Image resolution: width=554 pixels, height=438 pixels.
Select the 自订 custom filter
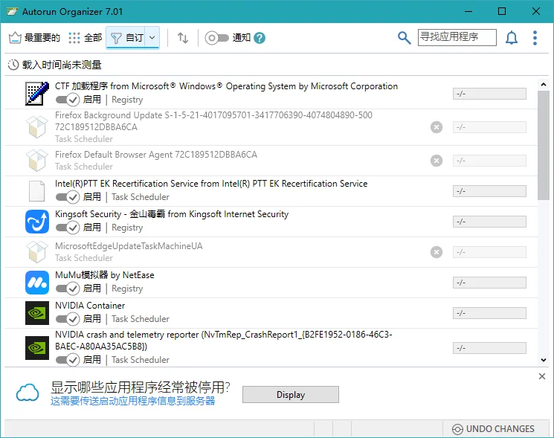tap(127, 37)
